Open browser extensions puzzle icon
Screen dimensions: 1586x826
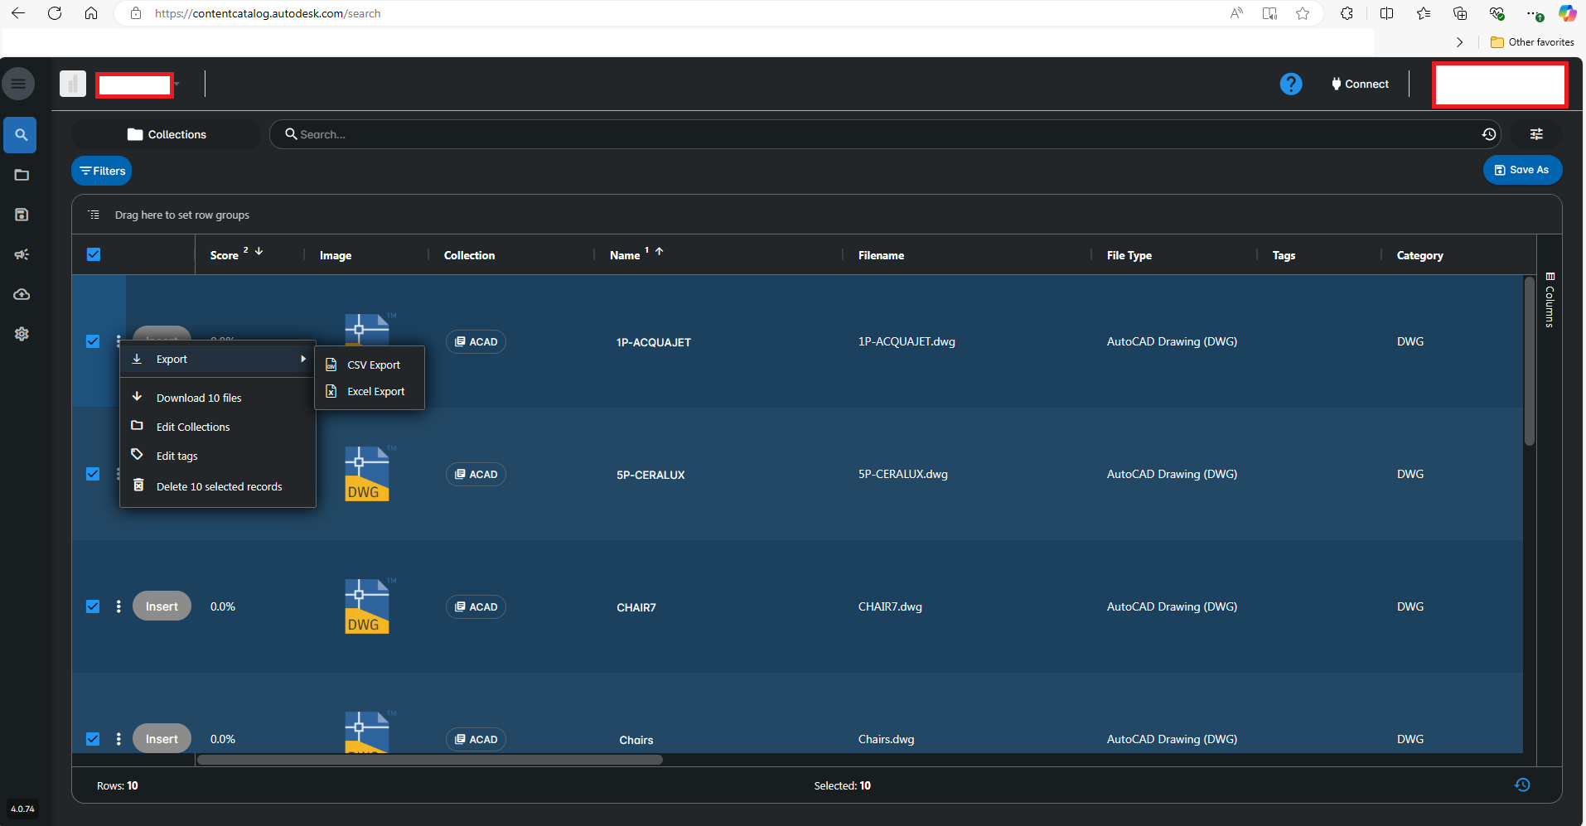1347,13
